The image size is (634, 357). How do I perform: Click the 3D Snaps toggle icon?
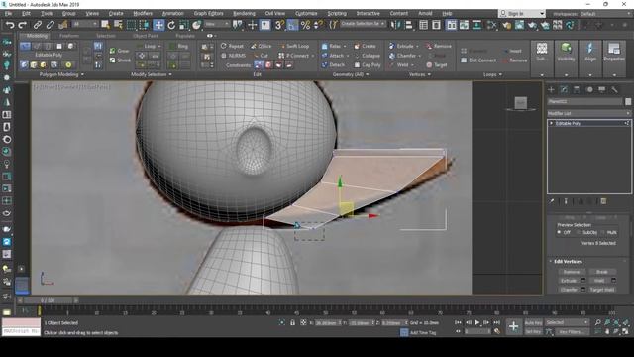click(x=279, y=25)
